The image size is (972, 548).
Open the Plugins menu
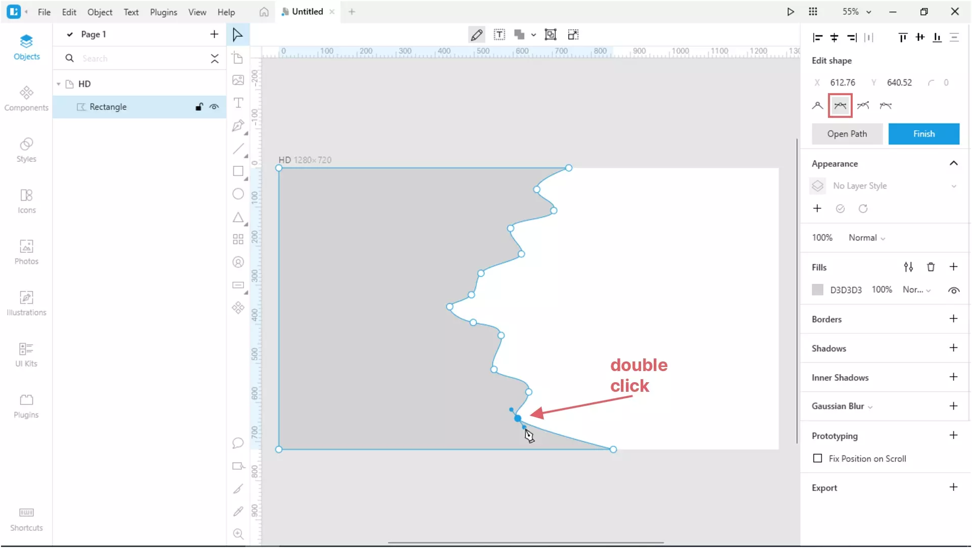163,12
